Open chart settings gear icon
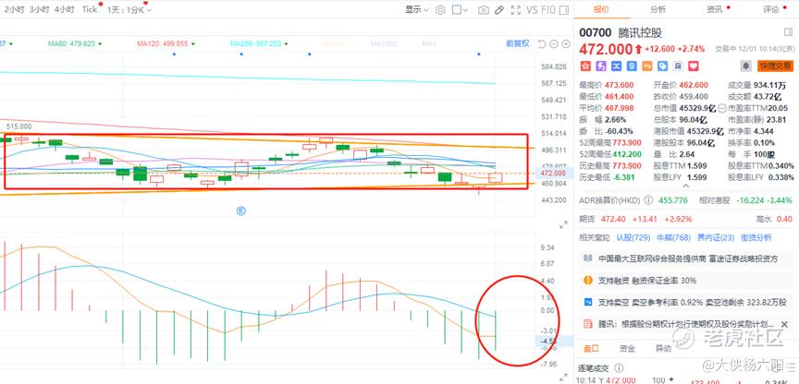 [x=441, y=9]
